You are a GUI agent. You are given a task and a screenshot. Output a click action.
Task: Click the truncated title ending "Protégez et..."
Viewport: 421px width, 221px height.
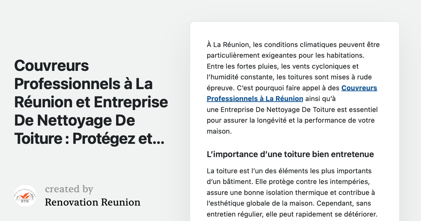[x=89, y=139]
